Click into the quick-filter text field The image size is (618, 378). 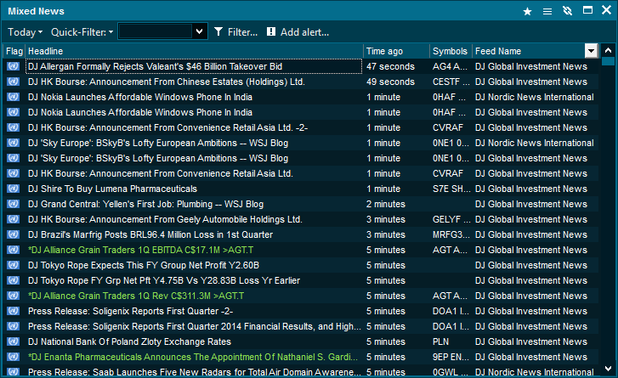(156, 31)
